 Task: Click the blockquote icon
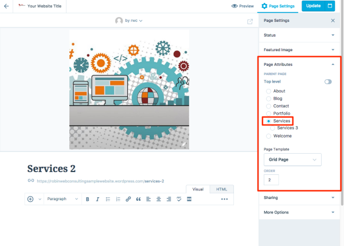pyautogui.click(x=138, y=199)
